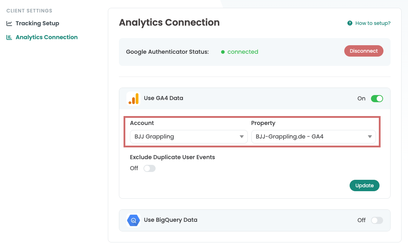Click the CLIENT SETTINGS sidebar heading
408x251 pixels.
point(29,11)
